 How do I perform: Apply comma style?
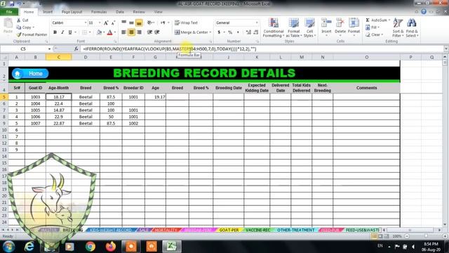click(238, 32)
